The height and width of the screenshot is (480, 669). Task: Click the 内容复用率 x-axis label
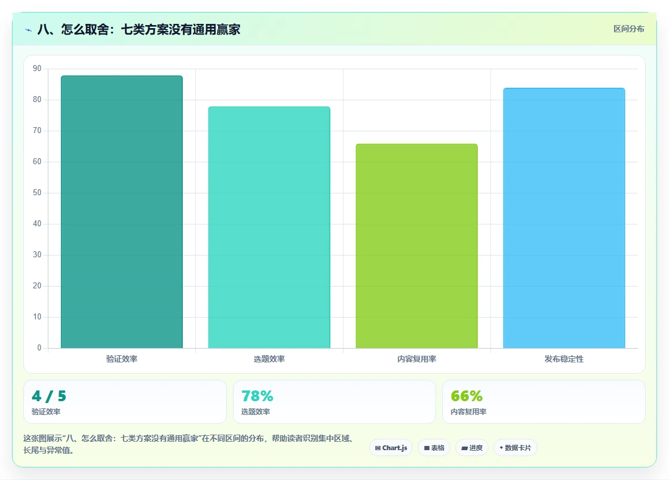[x=417, y=359]
